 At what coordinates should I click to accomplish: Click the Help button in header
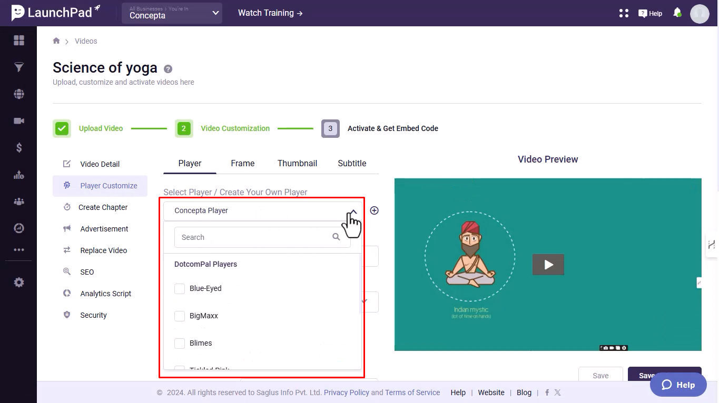[650, 13]
